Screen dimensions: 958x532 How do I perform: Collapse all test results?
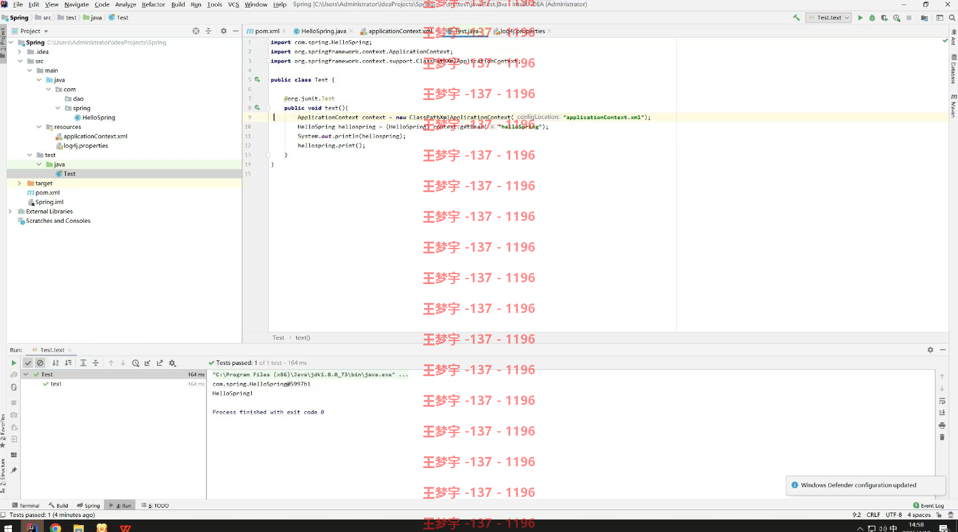point(95,363)
